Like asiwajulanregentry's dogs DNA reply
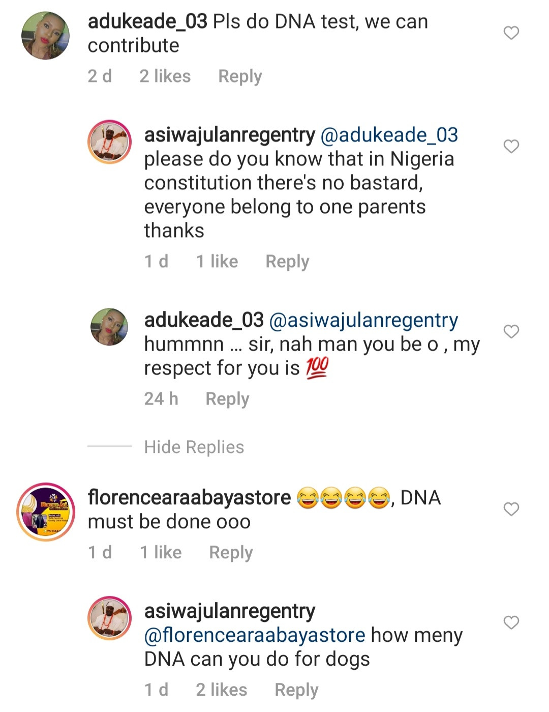 (511, 622)
